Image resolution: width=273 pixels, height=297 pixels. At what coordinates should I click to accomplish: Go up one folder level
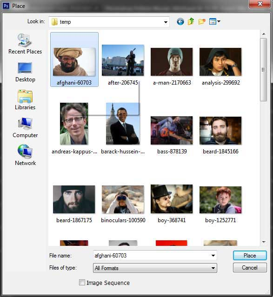tap(191, 21)
